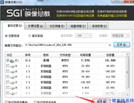Screen dimensions: 134x103
Task: Click the partition list scroll down arrow
Action: [x=128, y=95]
